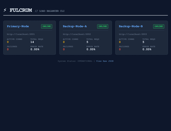Click Primary-Node total reqs value 14
This screenshot has height=131, width=171.
pyautogui.click(x=32, y=42)
